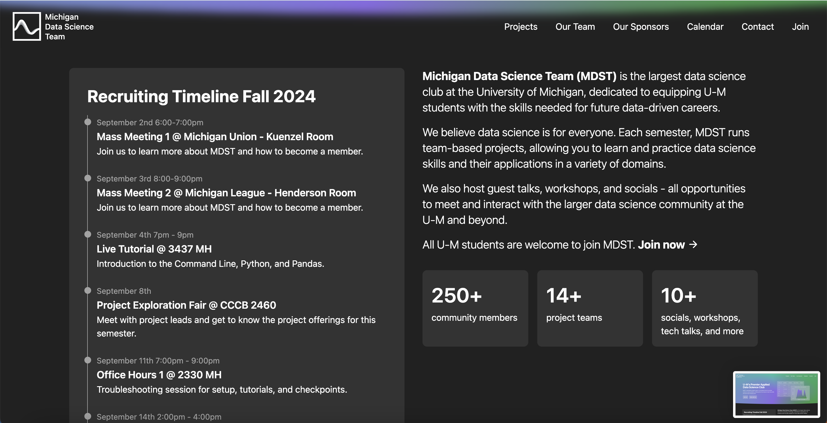The width and height of the screenshot is (827, 423).
Task: Click the 10+ socials and workshops card
Action: tap(704, 308)
